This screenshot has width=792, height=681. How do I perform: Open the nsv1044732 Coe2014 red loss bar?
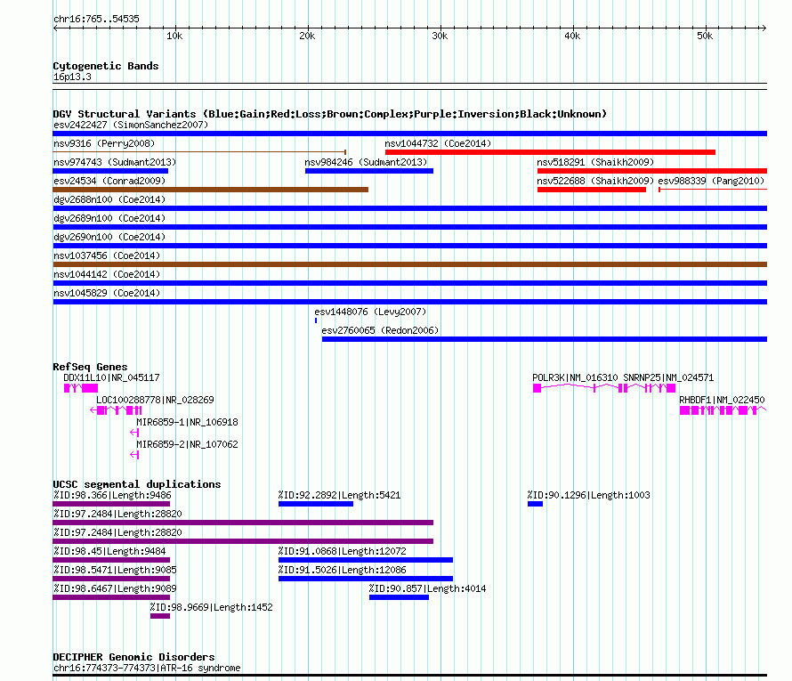(x=550, y=152)
